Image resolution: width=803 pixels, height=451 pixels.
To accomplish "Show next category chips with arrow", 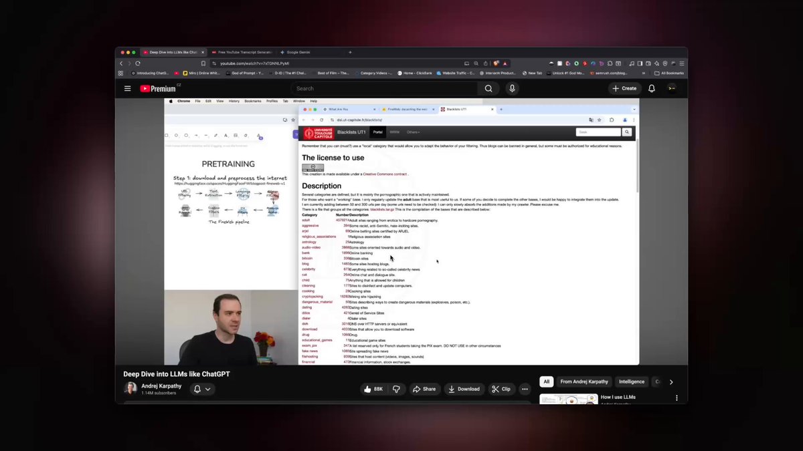I will (x=671, y=382).
